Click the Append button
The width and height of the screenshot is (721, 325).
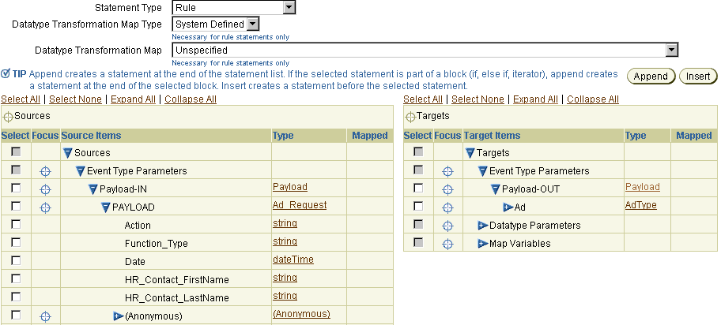(x=651, y=77)
